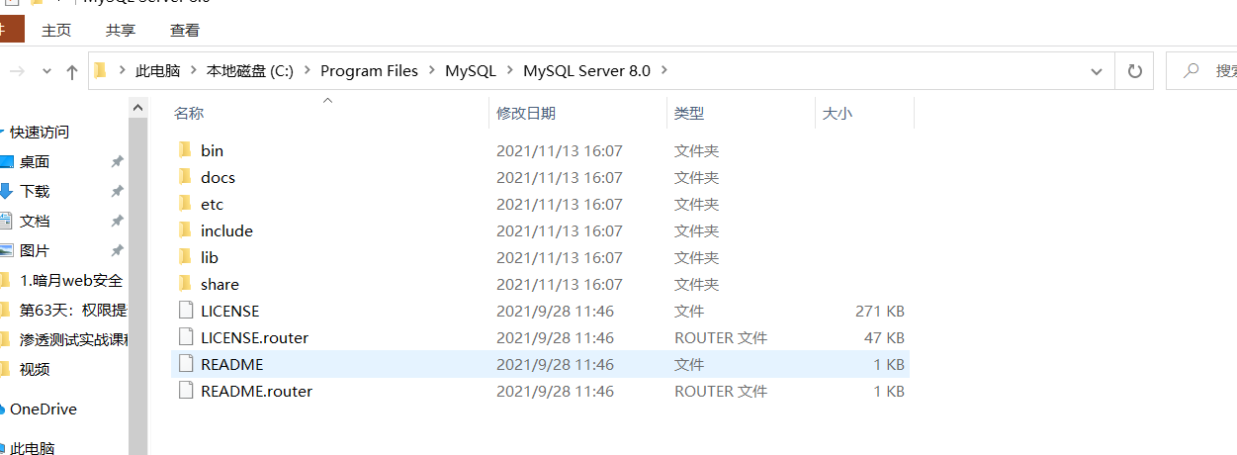Image resolution: width=1237 pixels, height=455 pixels.
Task: Click MySQL Server 8.0 breadcrumb
Action: tap(586, 71)
